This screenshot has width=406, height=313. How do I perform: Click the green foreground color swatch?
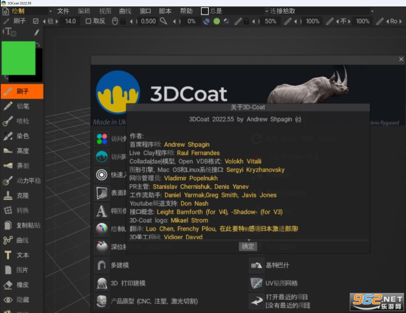click(18, 58)
